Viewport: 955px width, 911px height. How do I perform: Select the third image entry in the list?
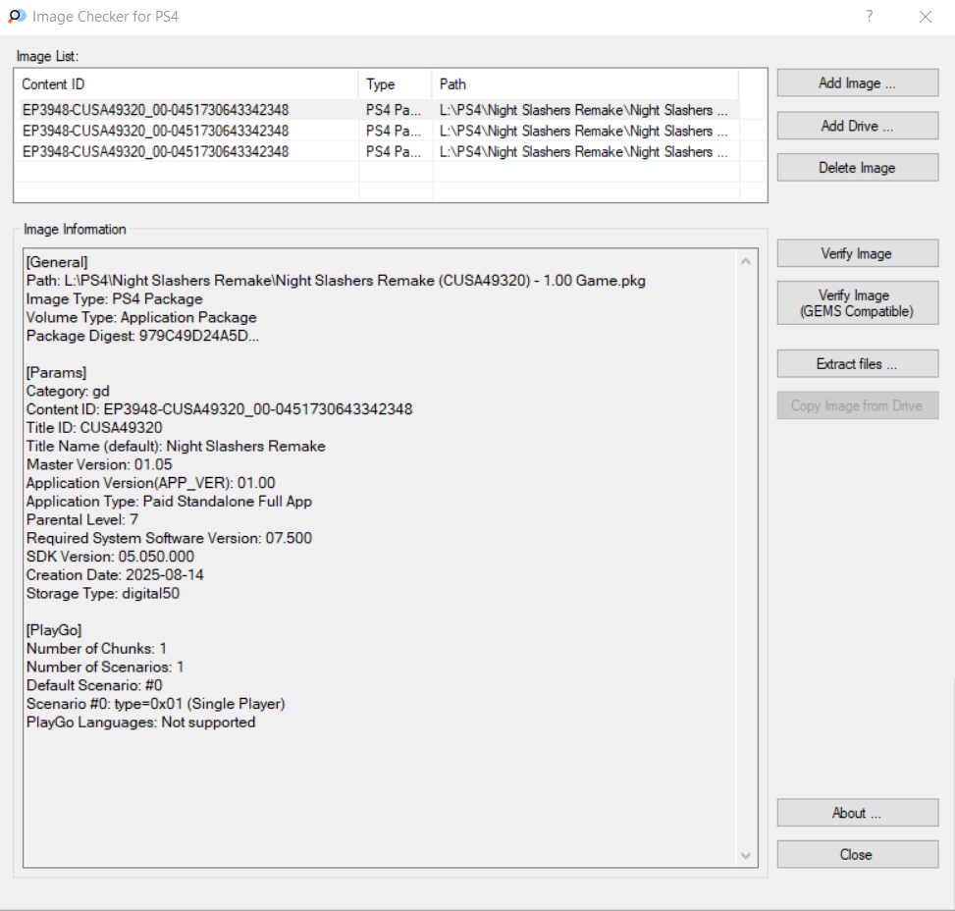tap(156, 151)
